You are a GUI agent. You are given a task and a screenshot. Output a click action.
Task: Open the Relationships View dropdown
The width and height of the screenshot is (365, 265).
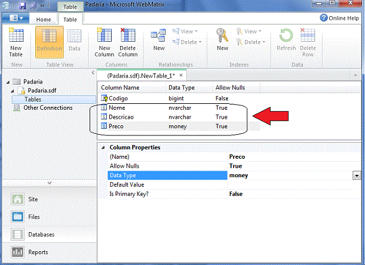[x=185, y=32]
